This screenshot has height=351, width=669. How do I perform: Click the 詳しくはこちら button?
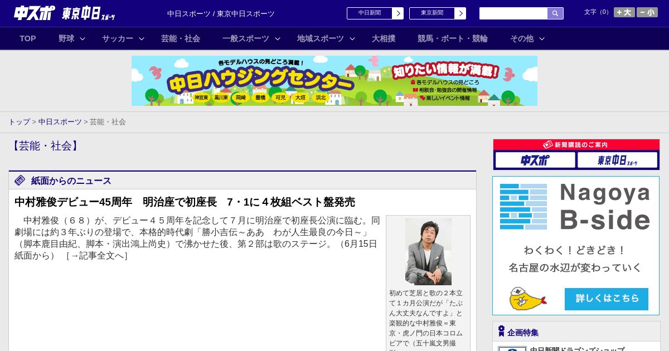(x=607, y=299)
